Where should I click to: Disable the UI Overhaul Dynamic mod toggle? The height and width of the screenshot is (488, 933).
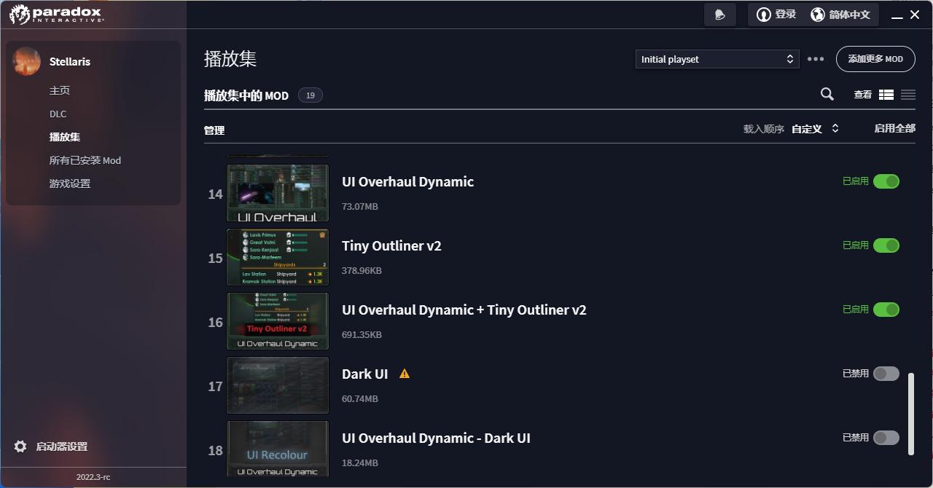[x=886, y=181]
